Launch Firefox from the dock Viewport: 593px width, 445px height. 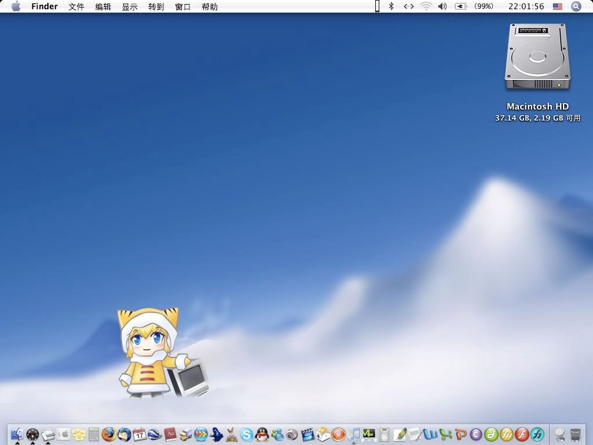point(109,435)
